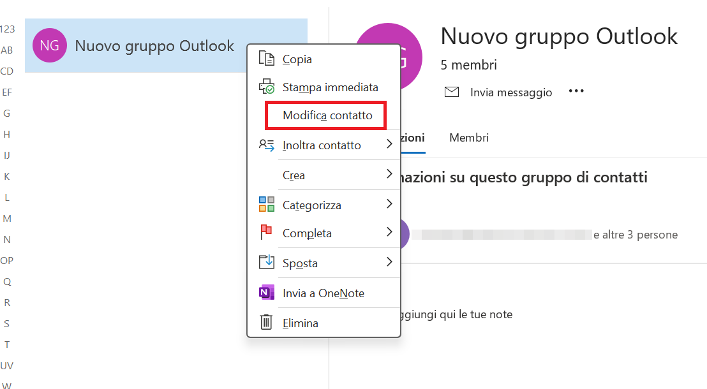Jump to index letters OP
This screenshot has width=707, height=389.
click(x=7, y=260)
